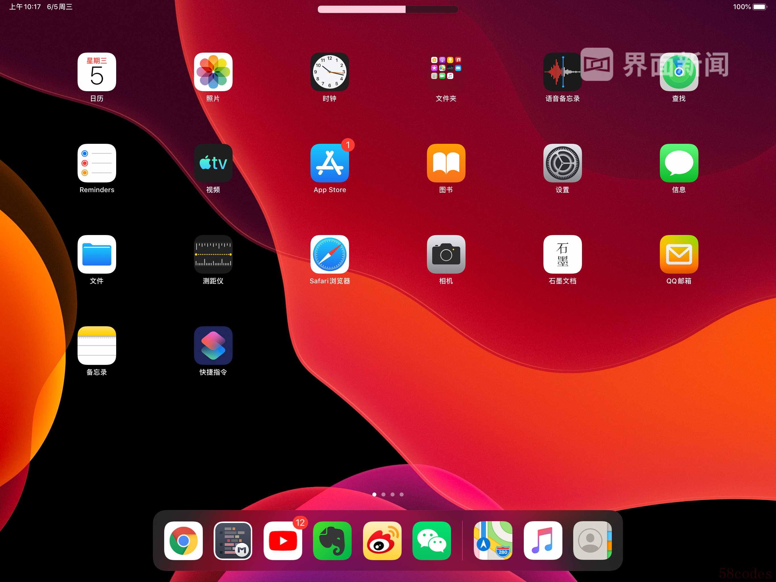Open Maps in the dock's recent apps

click(493, 541)
